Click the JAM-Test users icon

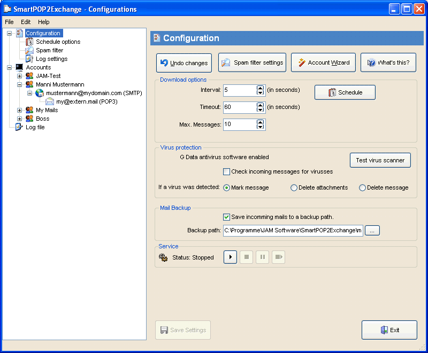coord(29,76)
